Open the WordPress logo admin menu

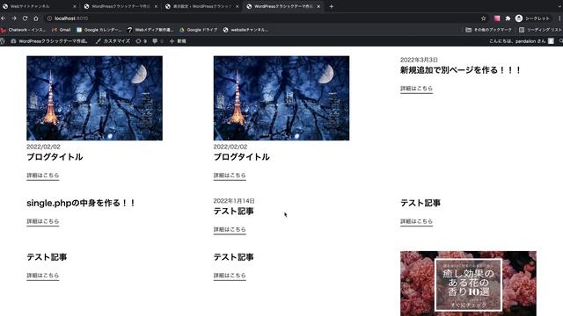(x=3, y=41)
